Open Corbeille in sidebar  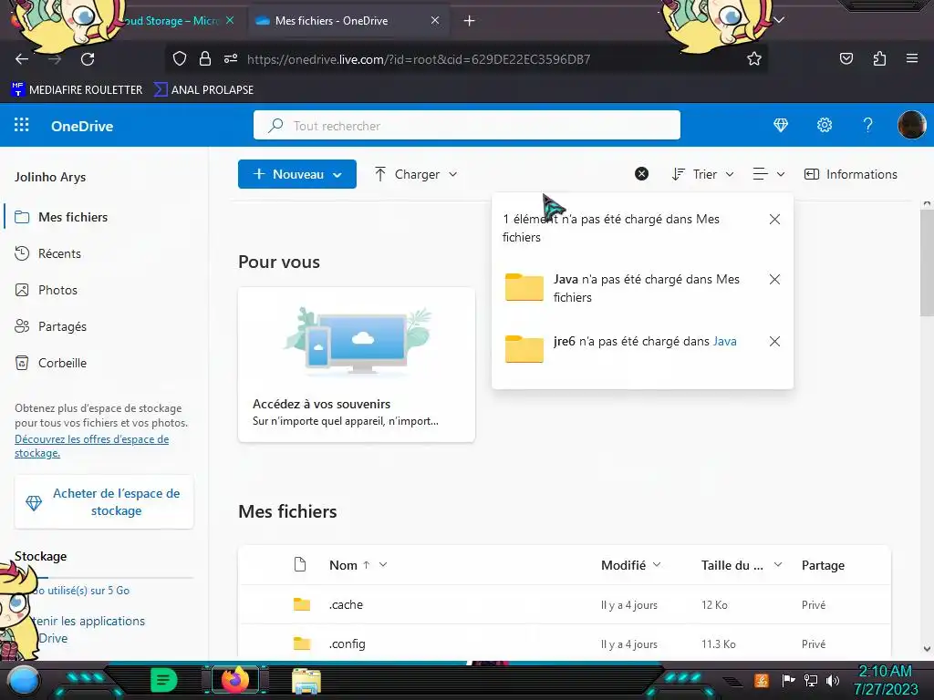point(62,363)
